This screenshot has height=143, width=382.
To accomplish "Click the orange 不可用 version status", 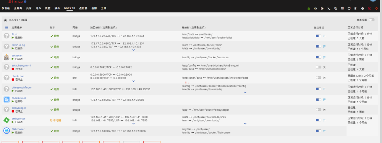I will 55,120.
